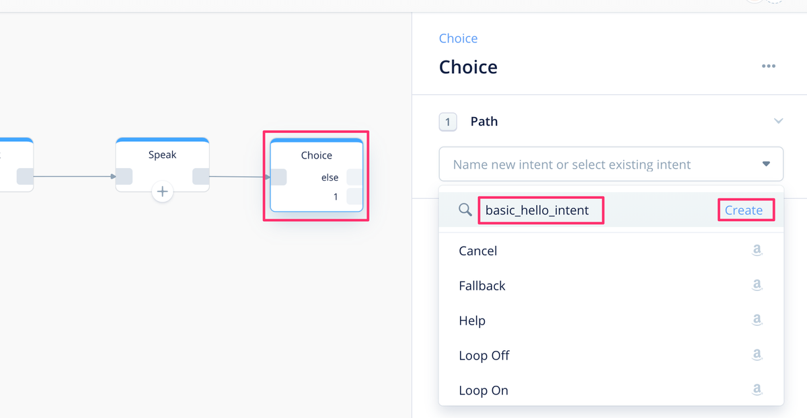This screenshot has width=807, height=418.
Task: Click the Choice block's else port
Action: [354, 177]
